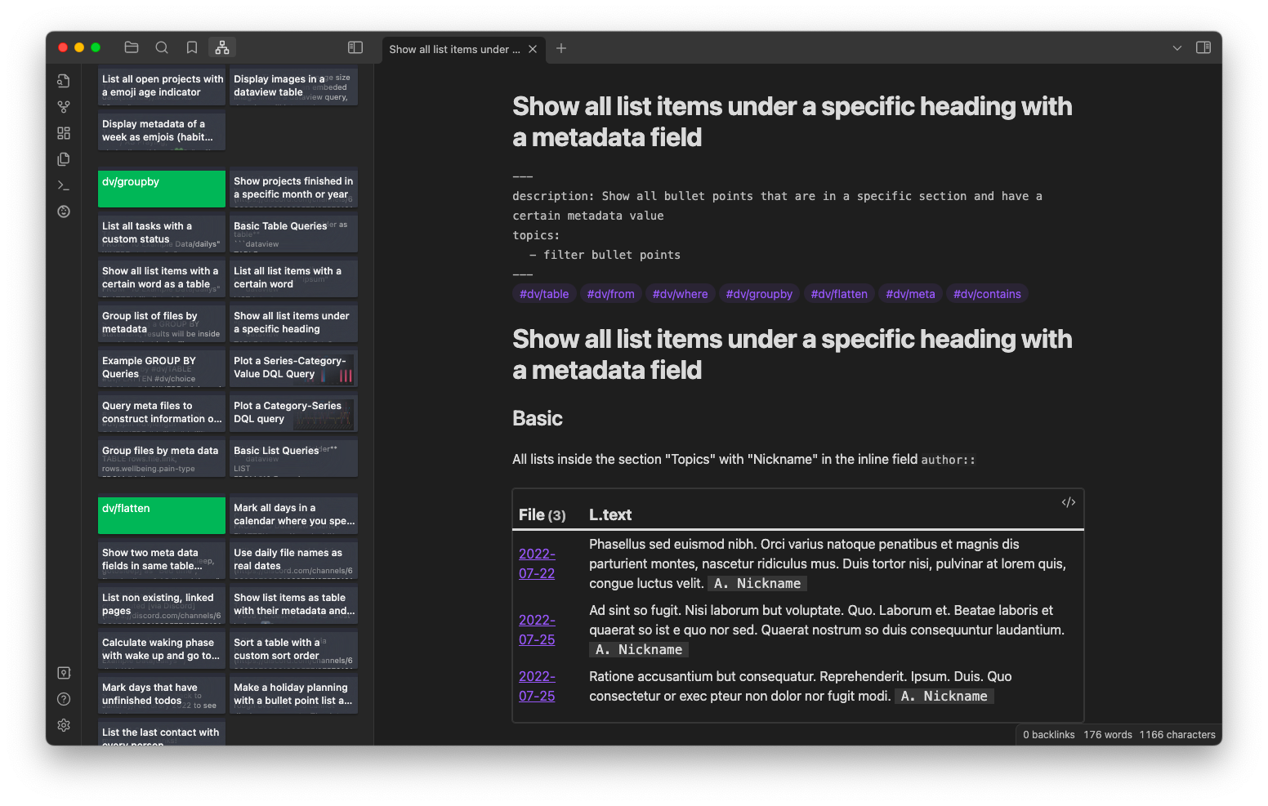Open 'Show two meta data fields in same table' card
Screen dimensions: 1268x806
coord(162,560)
